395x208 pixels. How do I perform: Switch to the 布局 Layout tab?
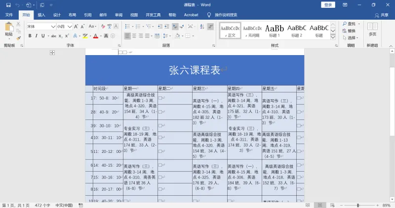click(72, 15)
